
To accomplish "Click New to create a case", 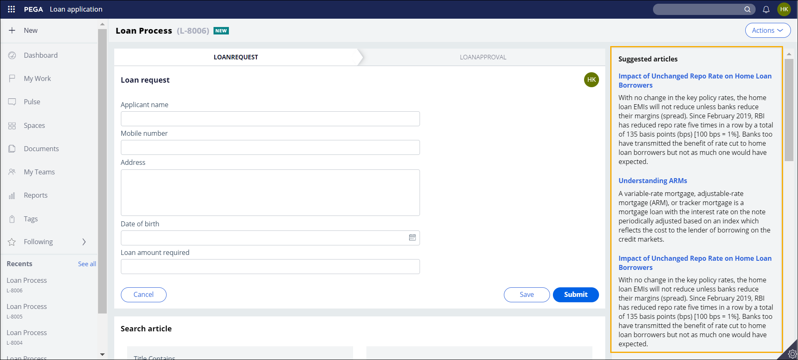I will [x=30, y=30].
